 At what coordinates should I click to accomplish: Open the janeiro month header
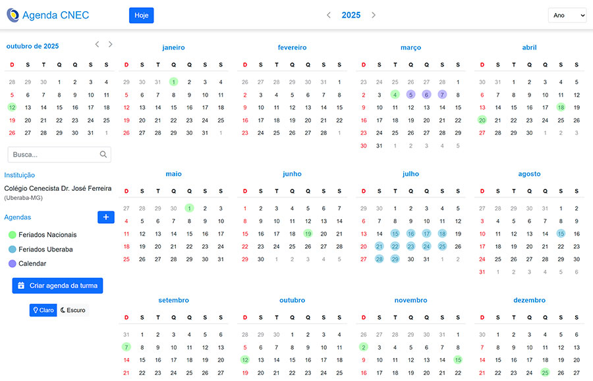(x=173, y=47)
